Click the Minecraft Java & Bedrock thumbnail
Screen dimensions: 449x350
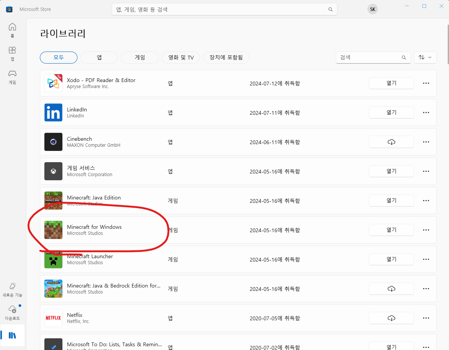coord(53,289)
